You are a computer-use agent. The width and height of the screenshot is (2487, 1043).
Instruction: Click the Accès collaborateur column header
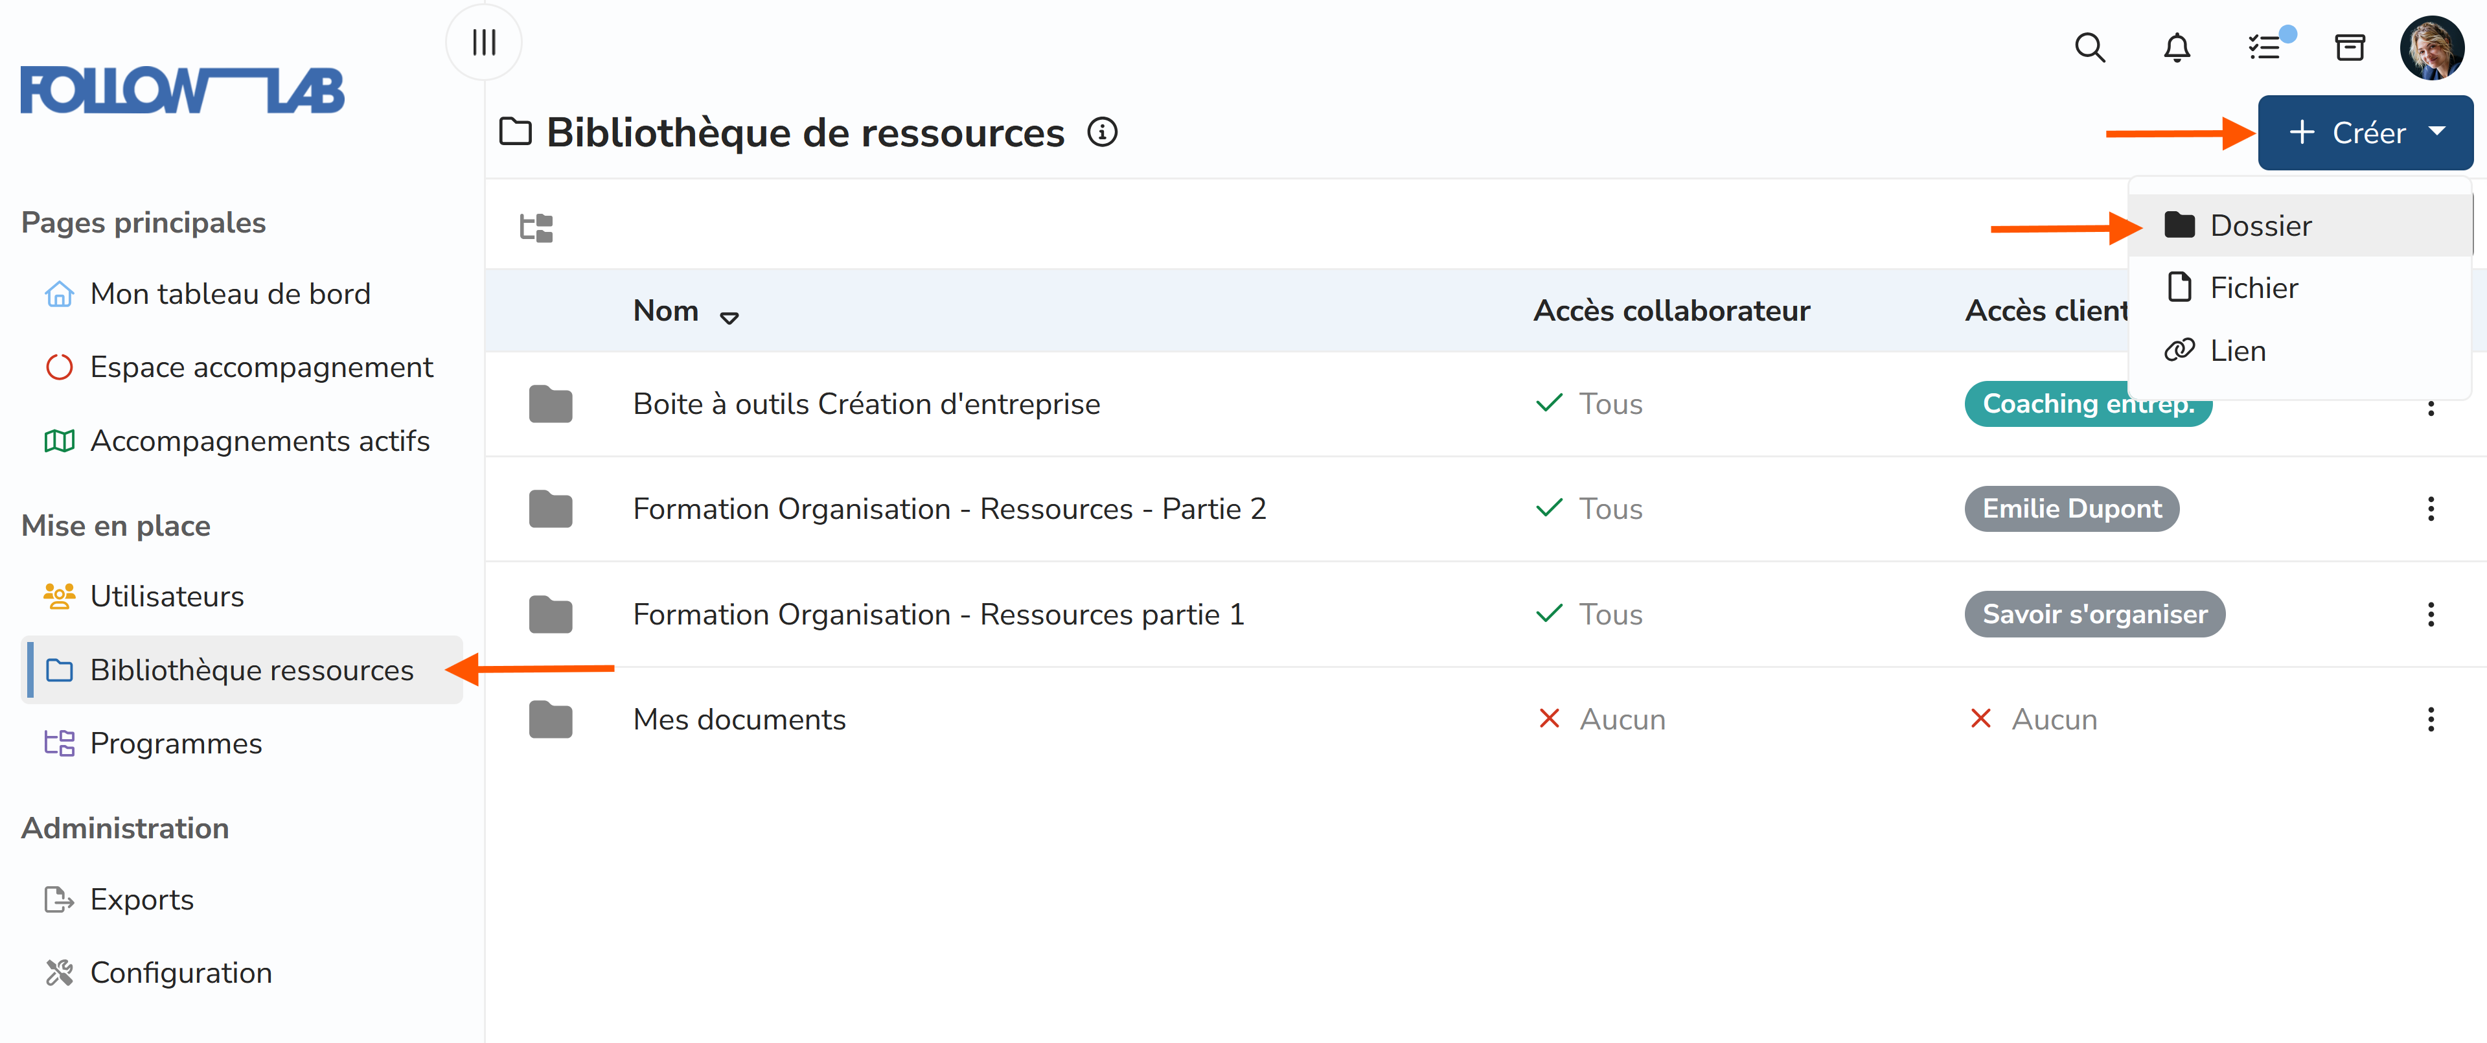(x=1671, y=310)
